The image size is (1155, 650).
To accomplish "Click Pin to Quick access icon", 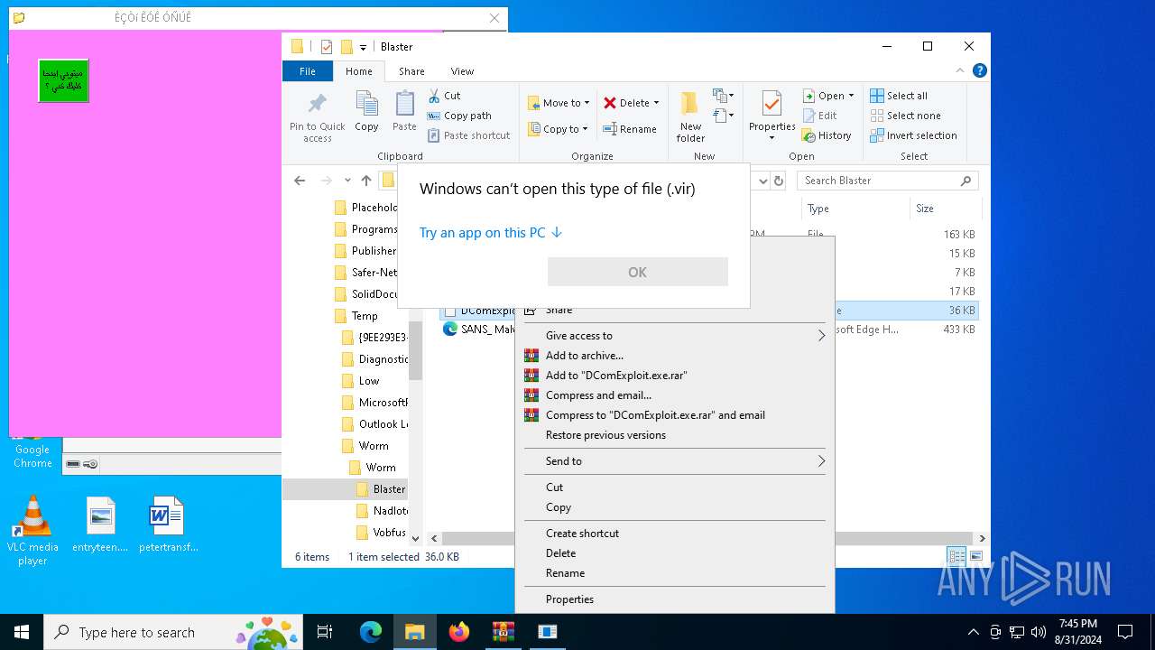I will coord(317,103).
